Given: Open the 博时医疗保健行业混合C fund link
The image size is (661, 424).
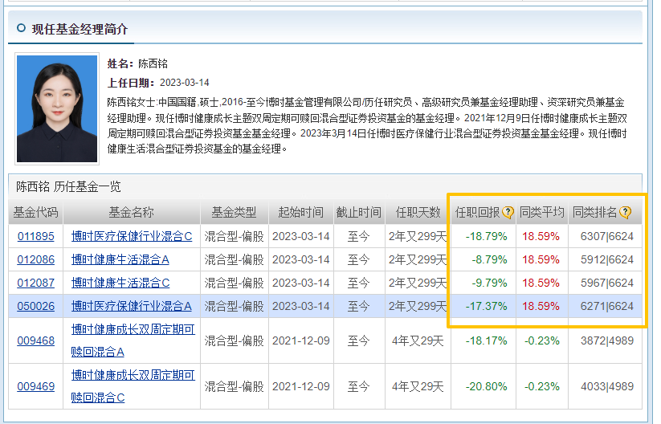Looking at the screenshot, I should (x=132, y=236).
